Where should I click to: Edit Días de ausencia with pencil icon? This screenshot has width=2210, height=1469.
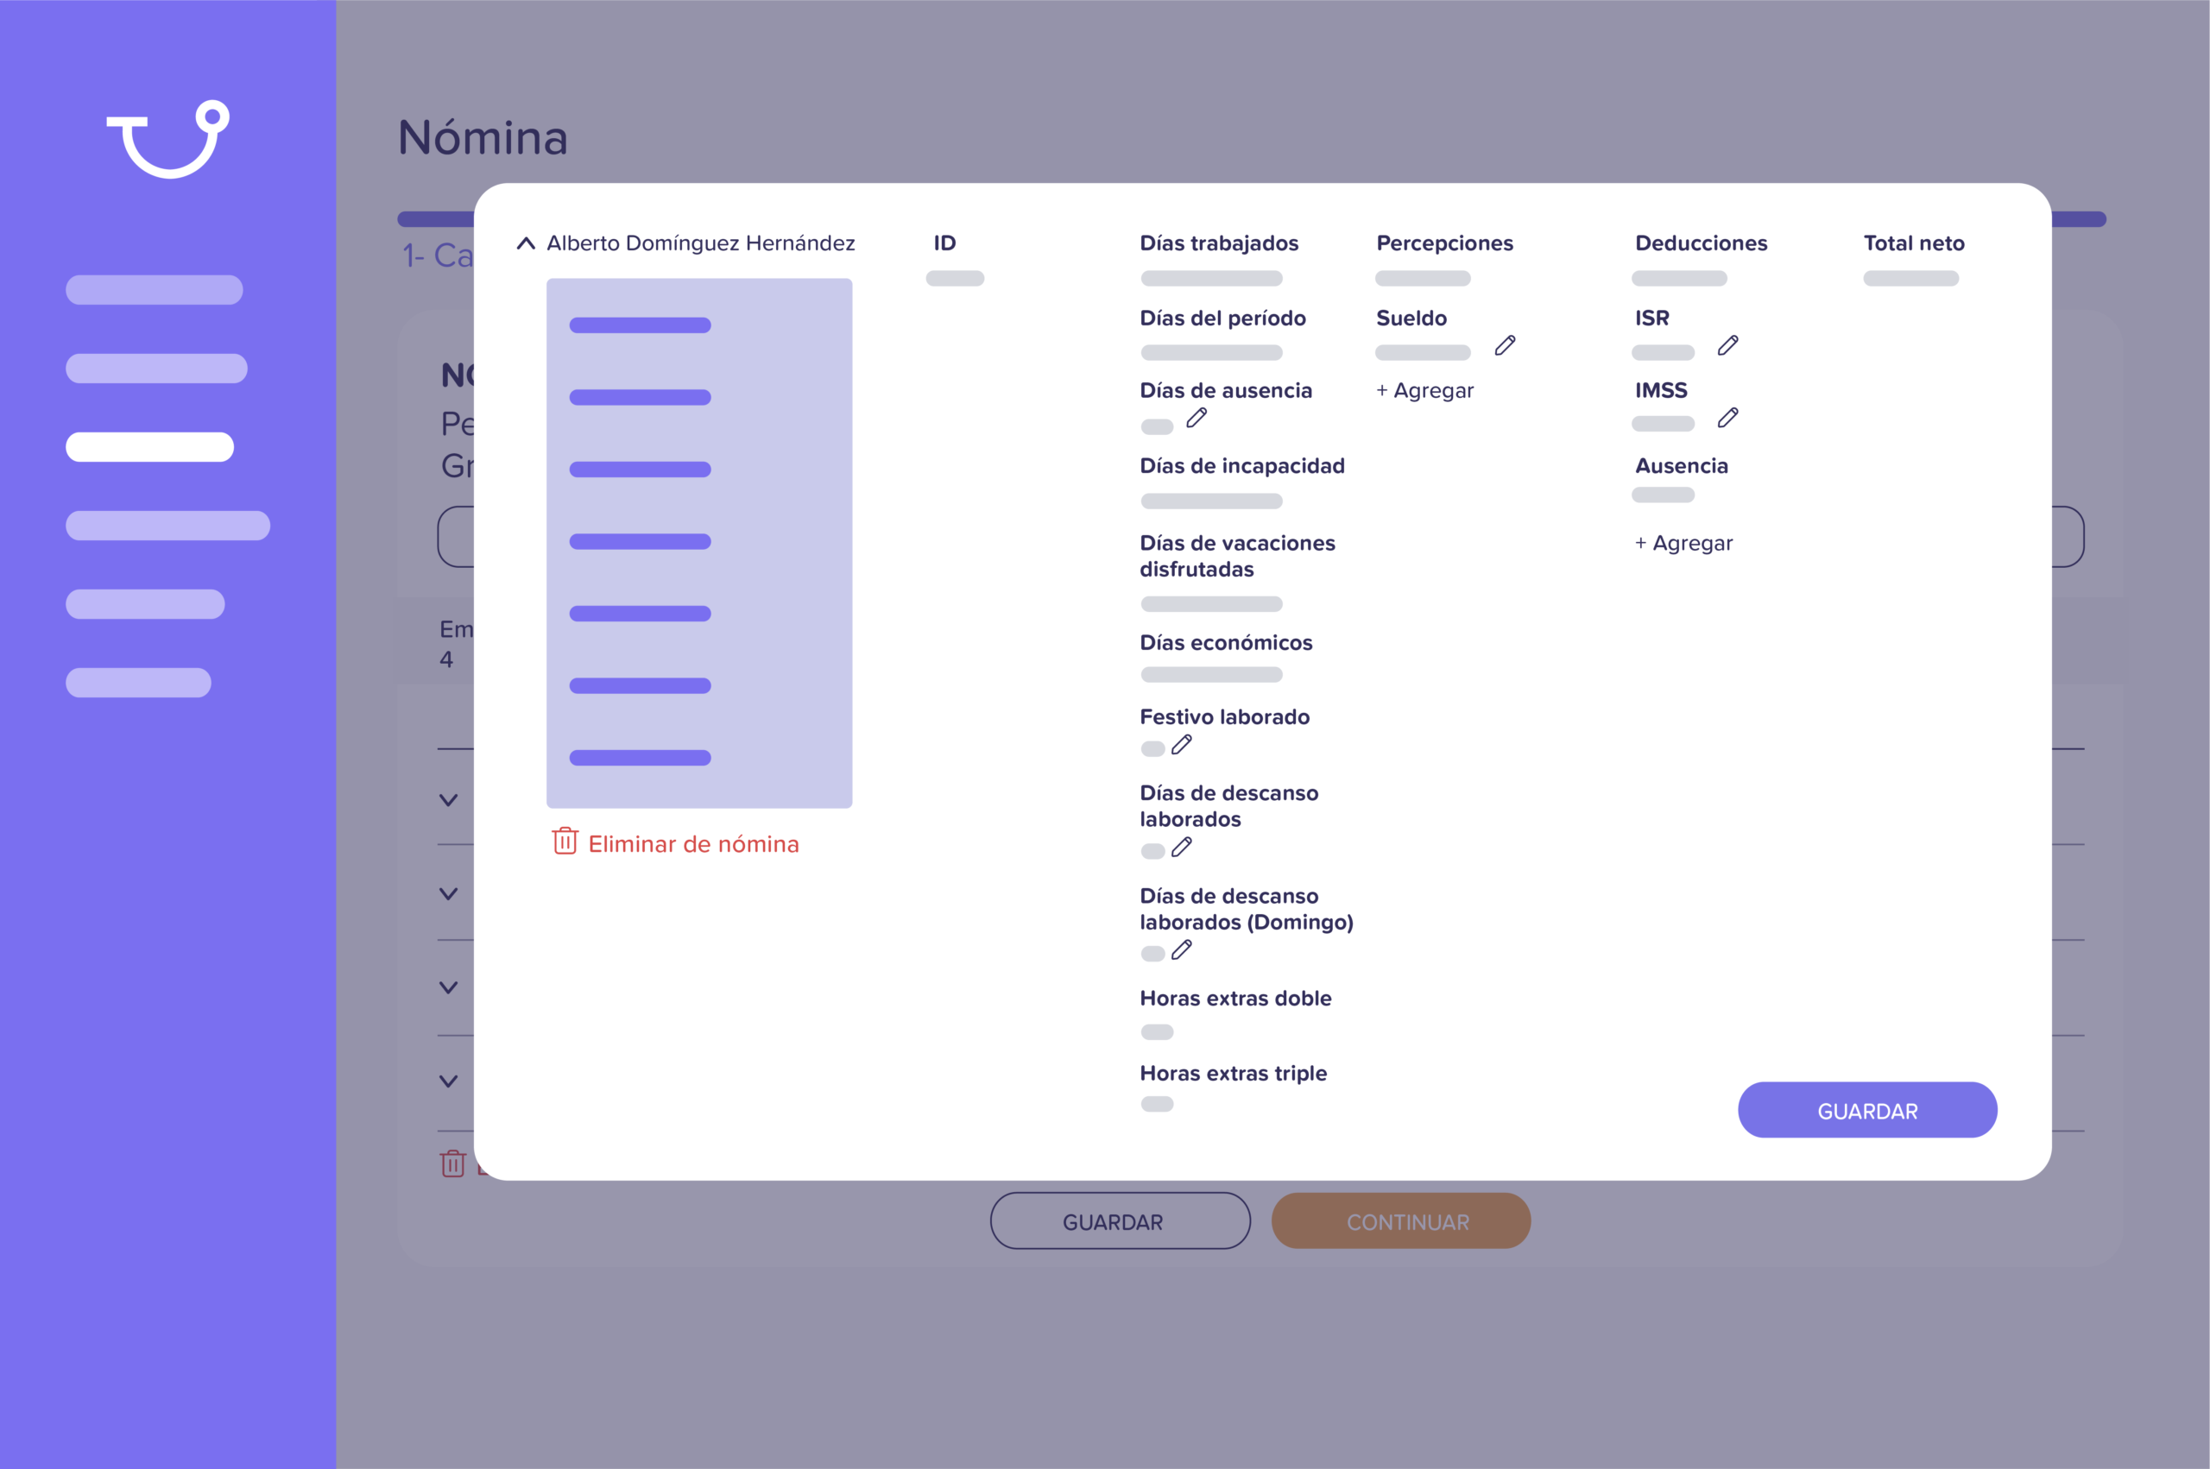point(1197,418)
